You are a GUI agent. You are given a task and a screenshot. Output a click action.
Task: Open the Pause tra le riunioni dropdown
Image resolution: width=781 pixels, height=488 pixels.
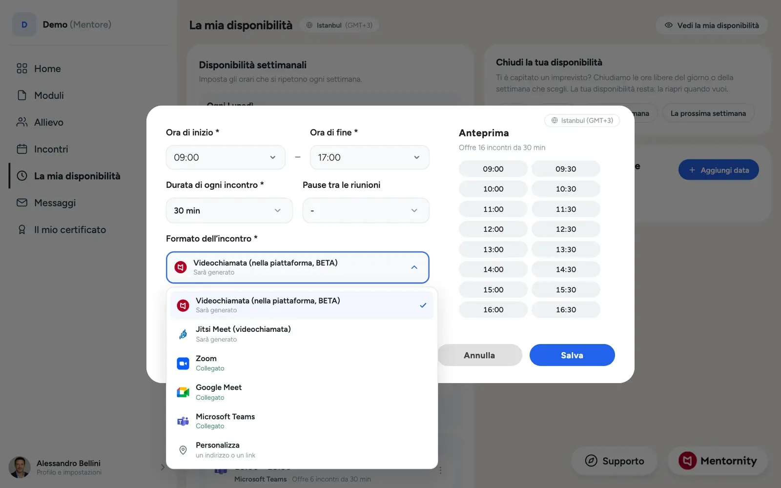click(x=366, y=210)
